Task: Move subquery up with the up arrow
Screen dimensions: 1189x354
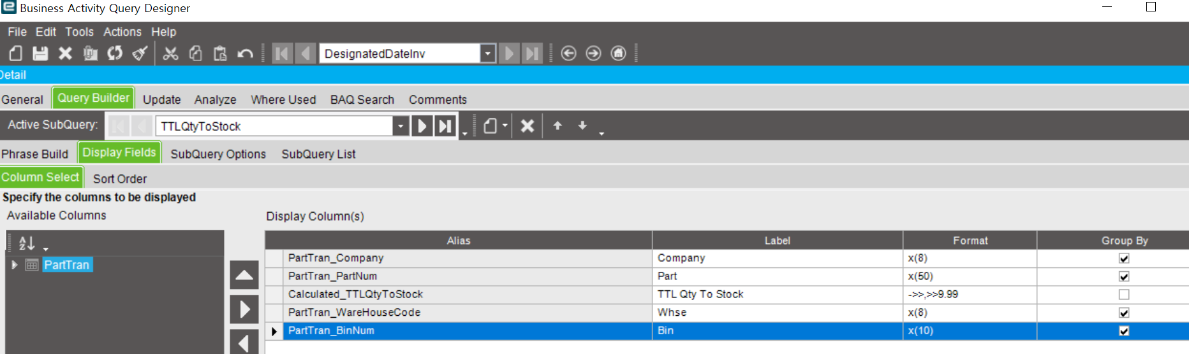Action: (x=558, y=125)
